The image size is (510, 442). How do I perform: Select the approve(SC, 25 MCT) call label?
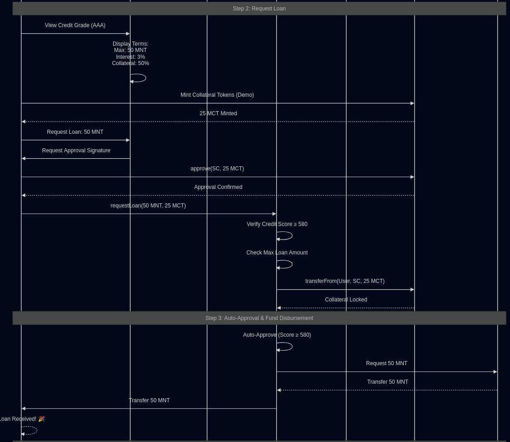coord(217,169)
